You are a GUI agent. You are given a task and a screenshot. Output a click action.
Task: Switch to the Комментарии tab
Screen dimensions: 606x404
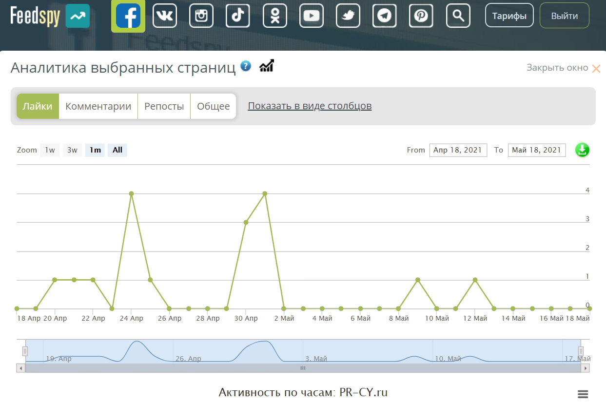pyautogui.click(x=98, y=106)
